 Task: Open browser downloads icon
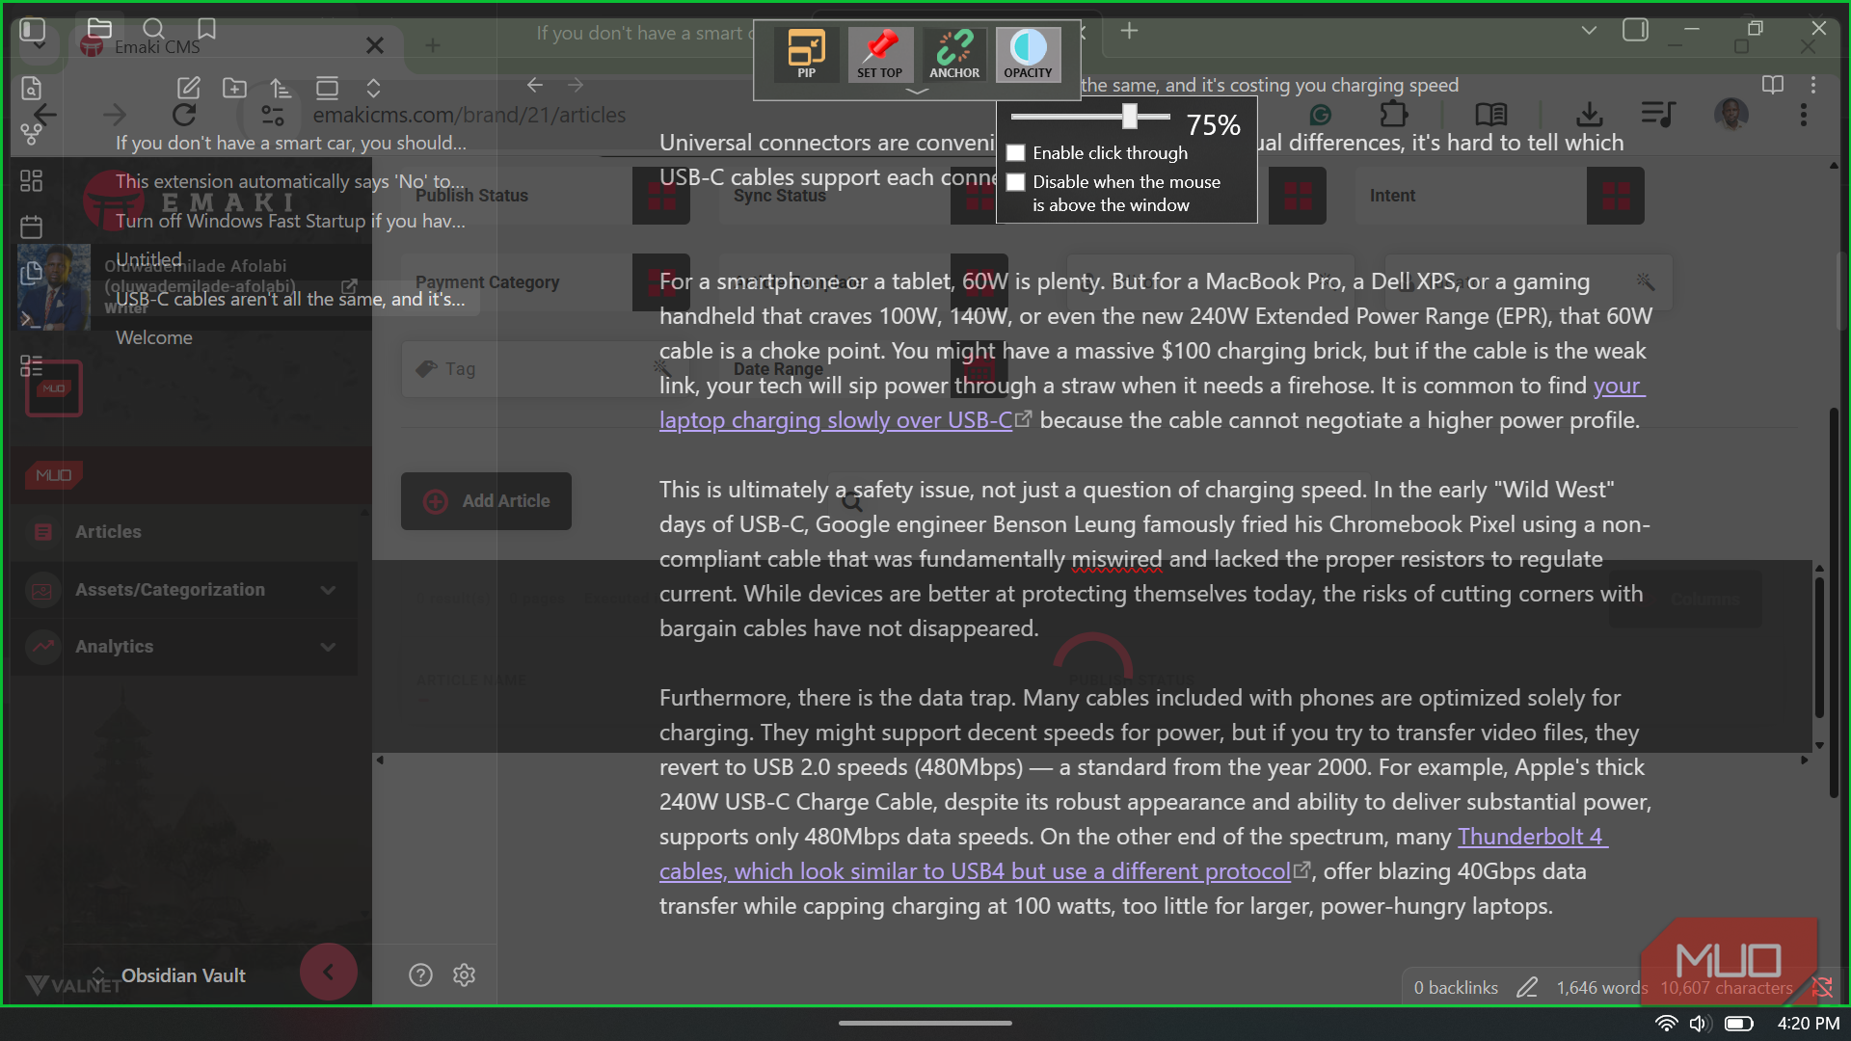point(1589,115)
